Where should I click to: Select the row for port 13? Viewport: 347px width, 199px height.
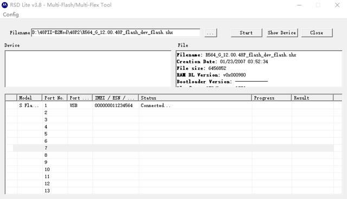[173, 191]
